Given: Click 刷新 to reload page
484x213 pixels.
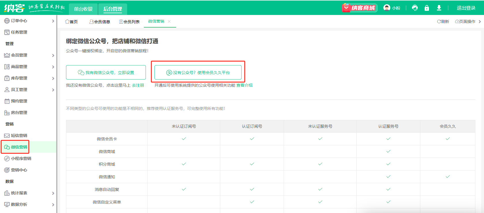Looking at the screenshot, I should [443, 22].
